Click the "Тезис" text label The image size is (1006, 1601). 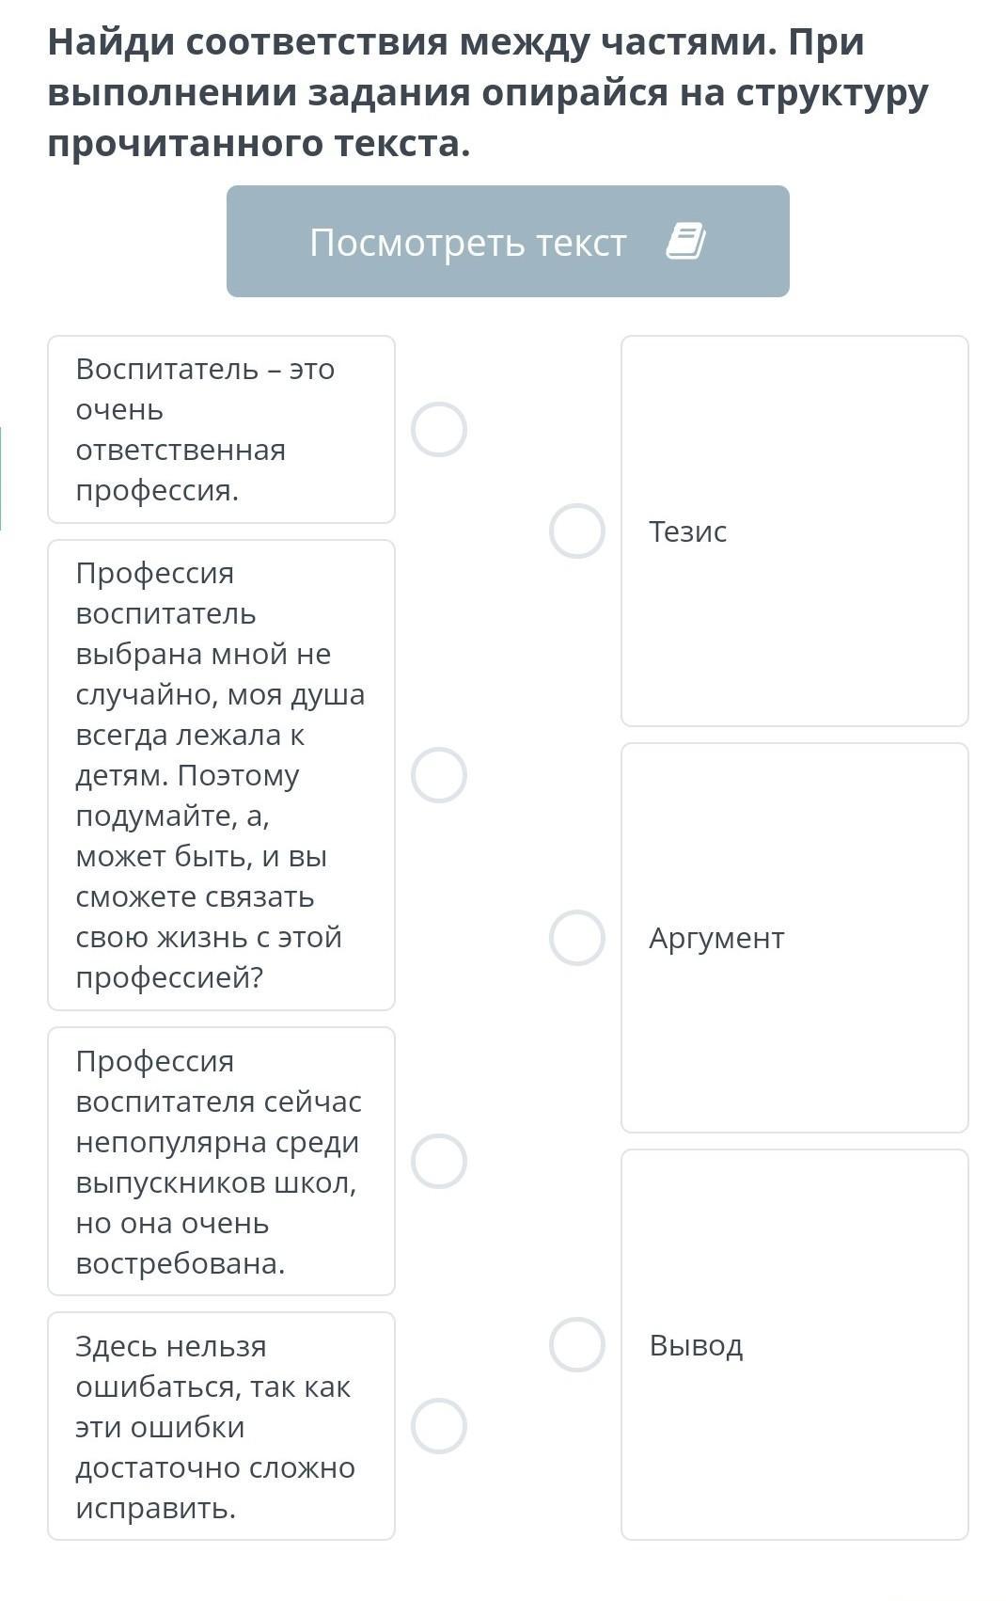(687, 531)
